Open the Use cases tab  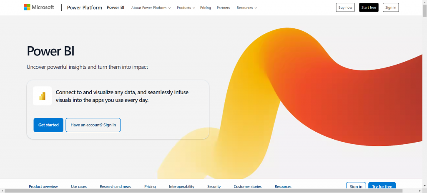tap(79, 186)
